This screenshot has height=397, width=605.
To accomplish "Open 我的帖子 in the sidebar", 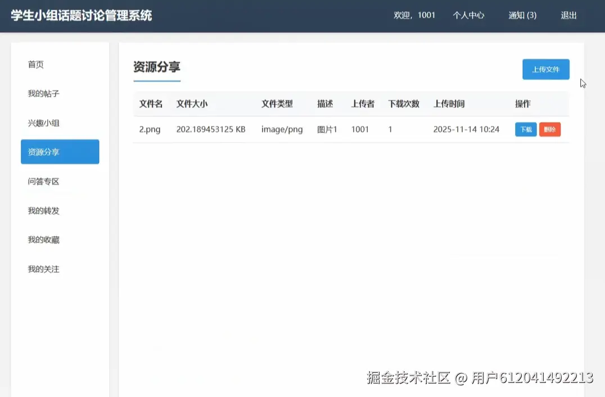I will coord(43,93).
